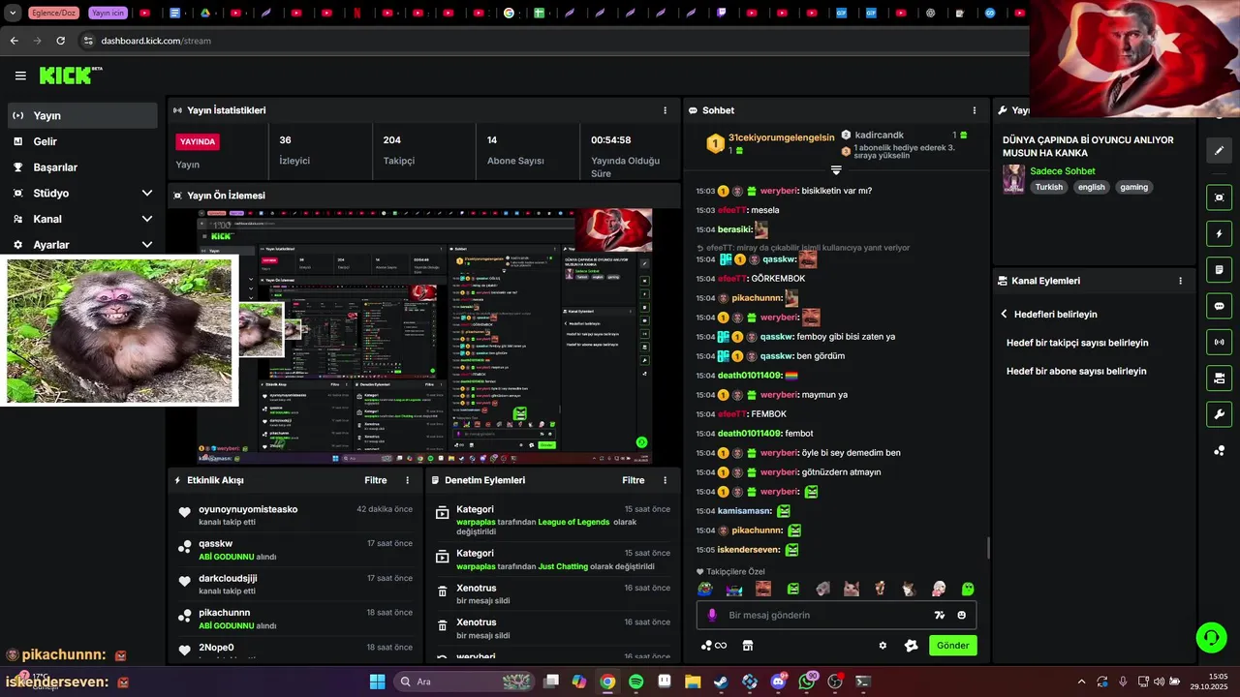Screen dimensions: 1240x697
Task: Open chat settings gear icon
Action: pos(883,646)
